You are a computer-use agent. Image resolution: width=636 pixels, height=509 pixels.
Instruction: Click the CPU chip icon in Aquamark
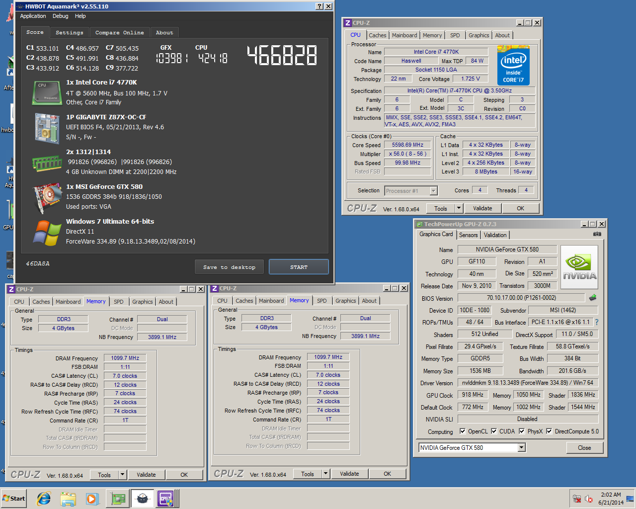47,92
